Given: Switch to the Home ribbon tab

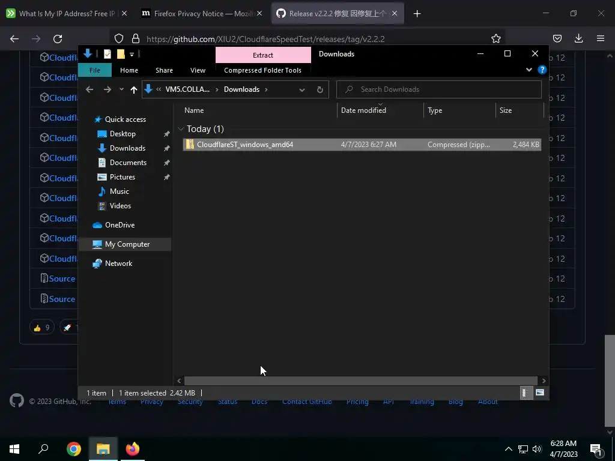Looking at the screenshot, I should (x=129, y=70).
